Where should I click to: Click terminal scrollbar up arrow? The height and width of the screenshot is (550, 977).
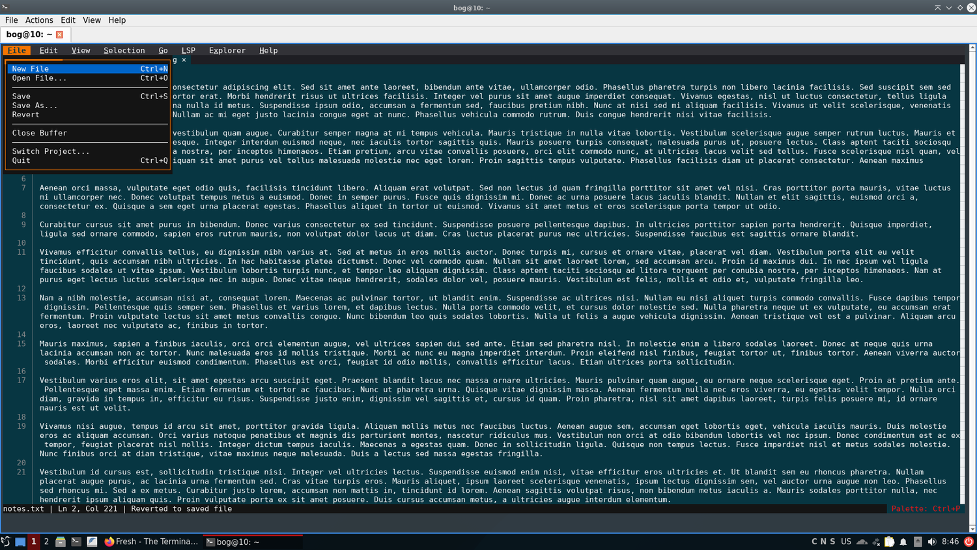[972, 48]
